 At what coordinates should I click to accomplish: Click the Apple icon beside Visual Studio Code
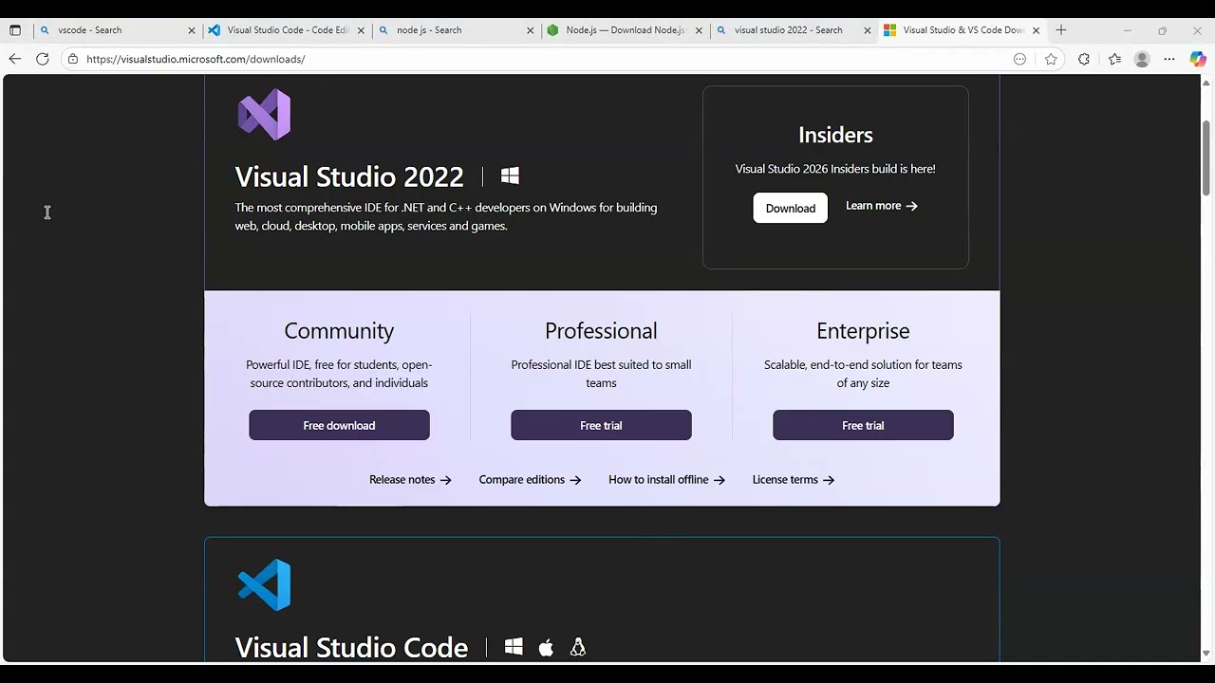(x=546, y=647)
